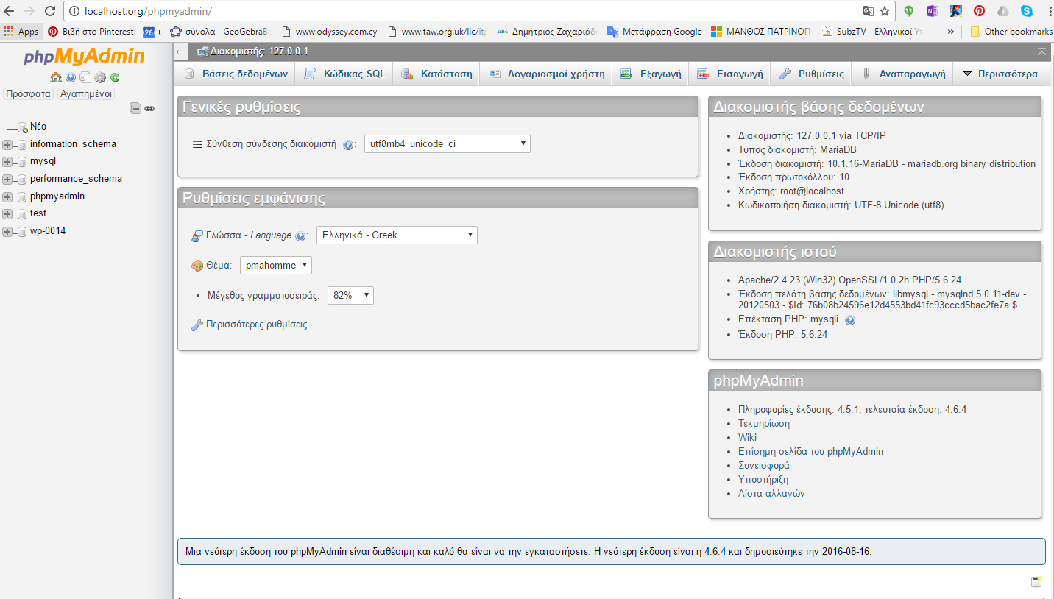Collapse top menu bar with up-arrow icon
This screenshot has width=1054, height=599.
click(x=1041, y=52)
